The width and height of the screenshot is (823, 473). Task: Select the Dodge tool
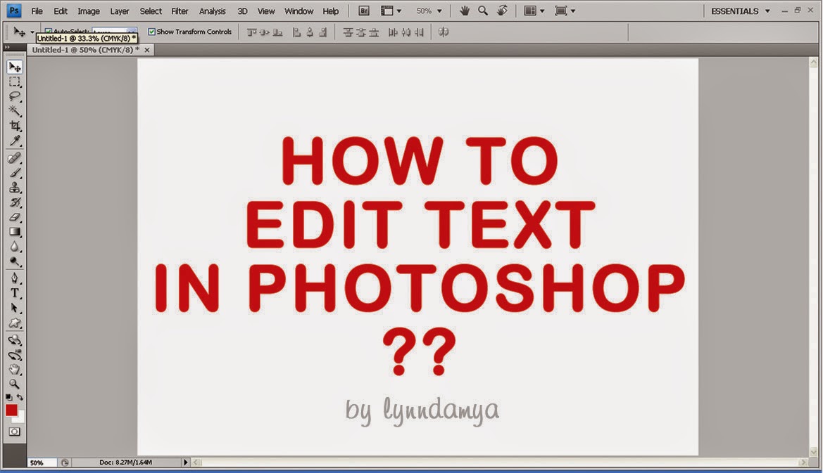[15, 261]
